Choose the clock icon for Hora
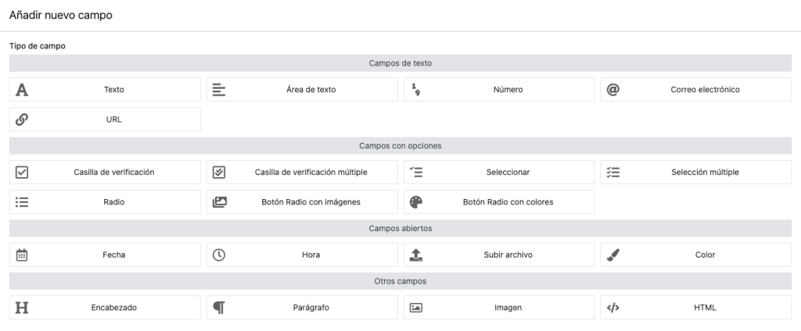This screenshot has height=331, width=801. 219,255
